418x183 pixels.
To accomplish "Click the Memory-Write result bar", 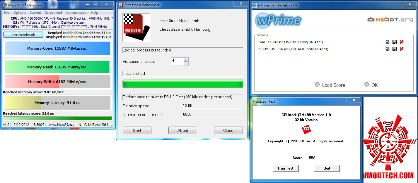I will 57,82.
